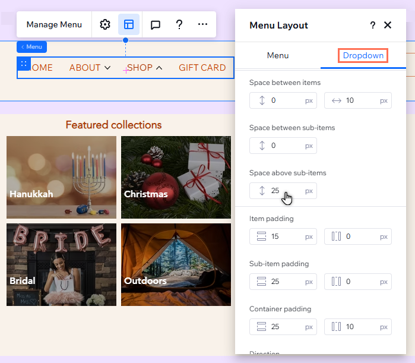Edit space between sub-items field

coord(283,146)
